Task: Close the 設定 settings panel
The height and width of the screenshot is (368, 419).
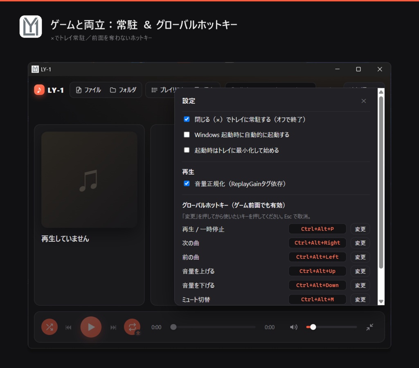Action: pos(364,101)
